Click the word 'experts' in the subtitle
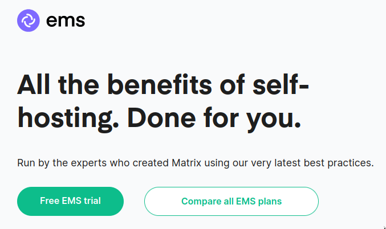Screen dimensions: 386x229 [x=88, y=163]
